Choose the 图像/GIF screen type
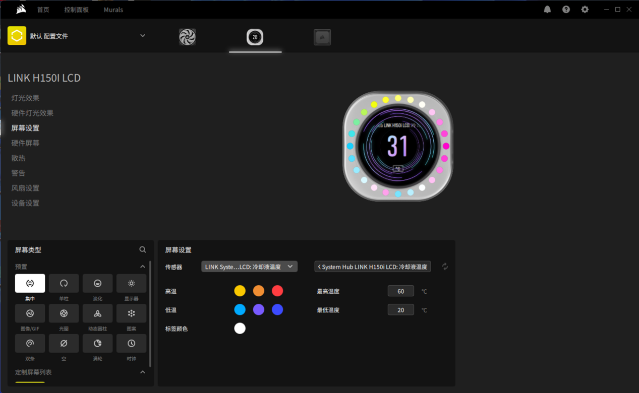This screenshot has height=393, width=639. 30,313
